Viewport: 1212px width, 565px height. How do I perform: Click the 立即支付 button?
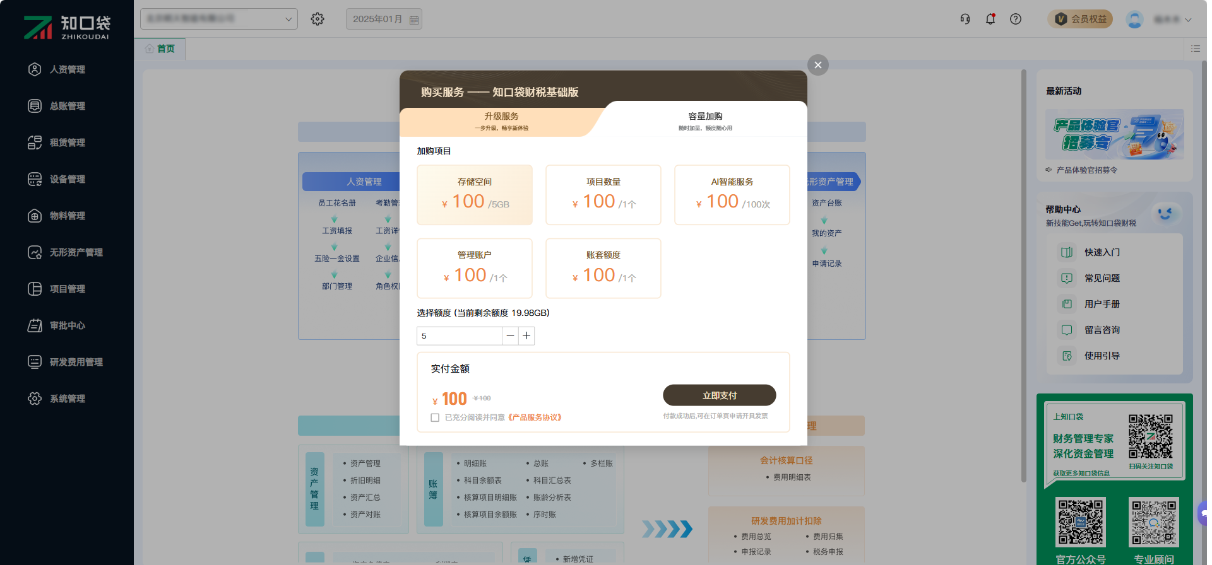pyautogui.click(x=720, y=395)
